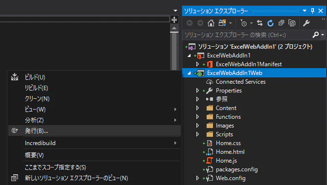Viewport: 327px width, 185px height.
Task: Close the Solution Explorer panel
Action: point(321,11)
